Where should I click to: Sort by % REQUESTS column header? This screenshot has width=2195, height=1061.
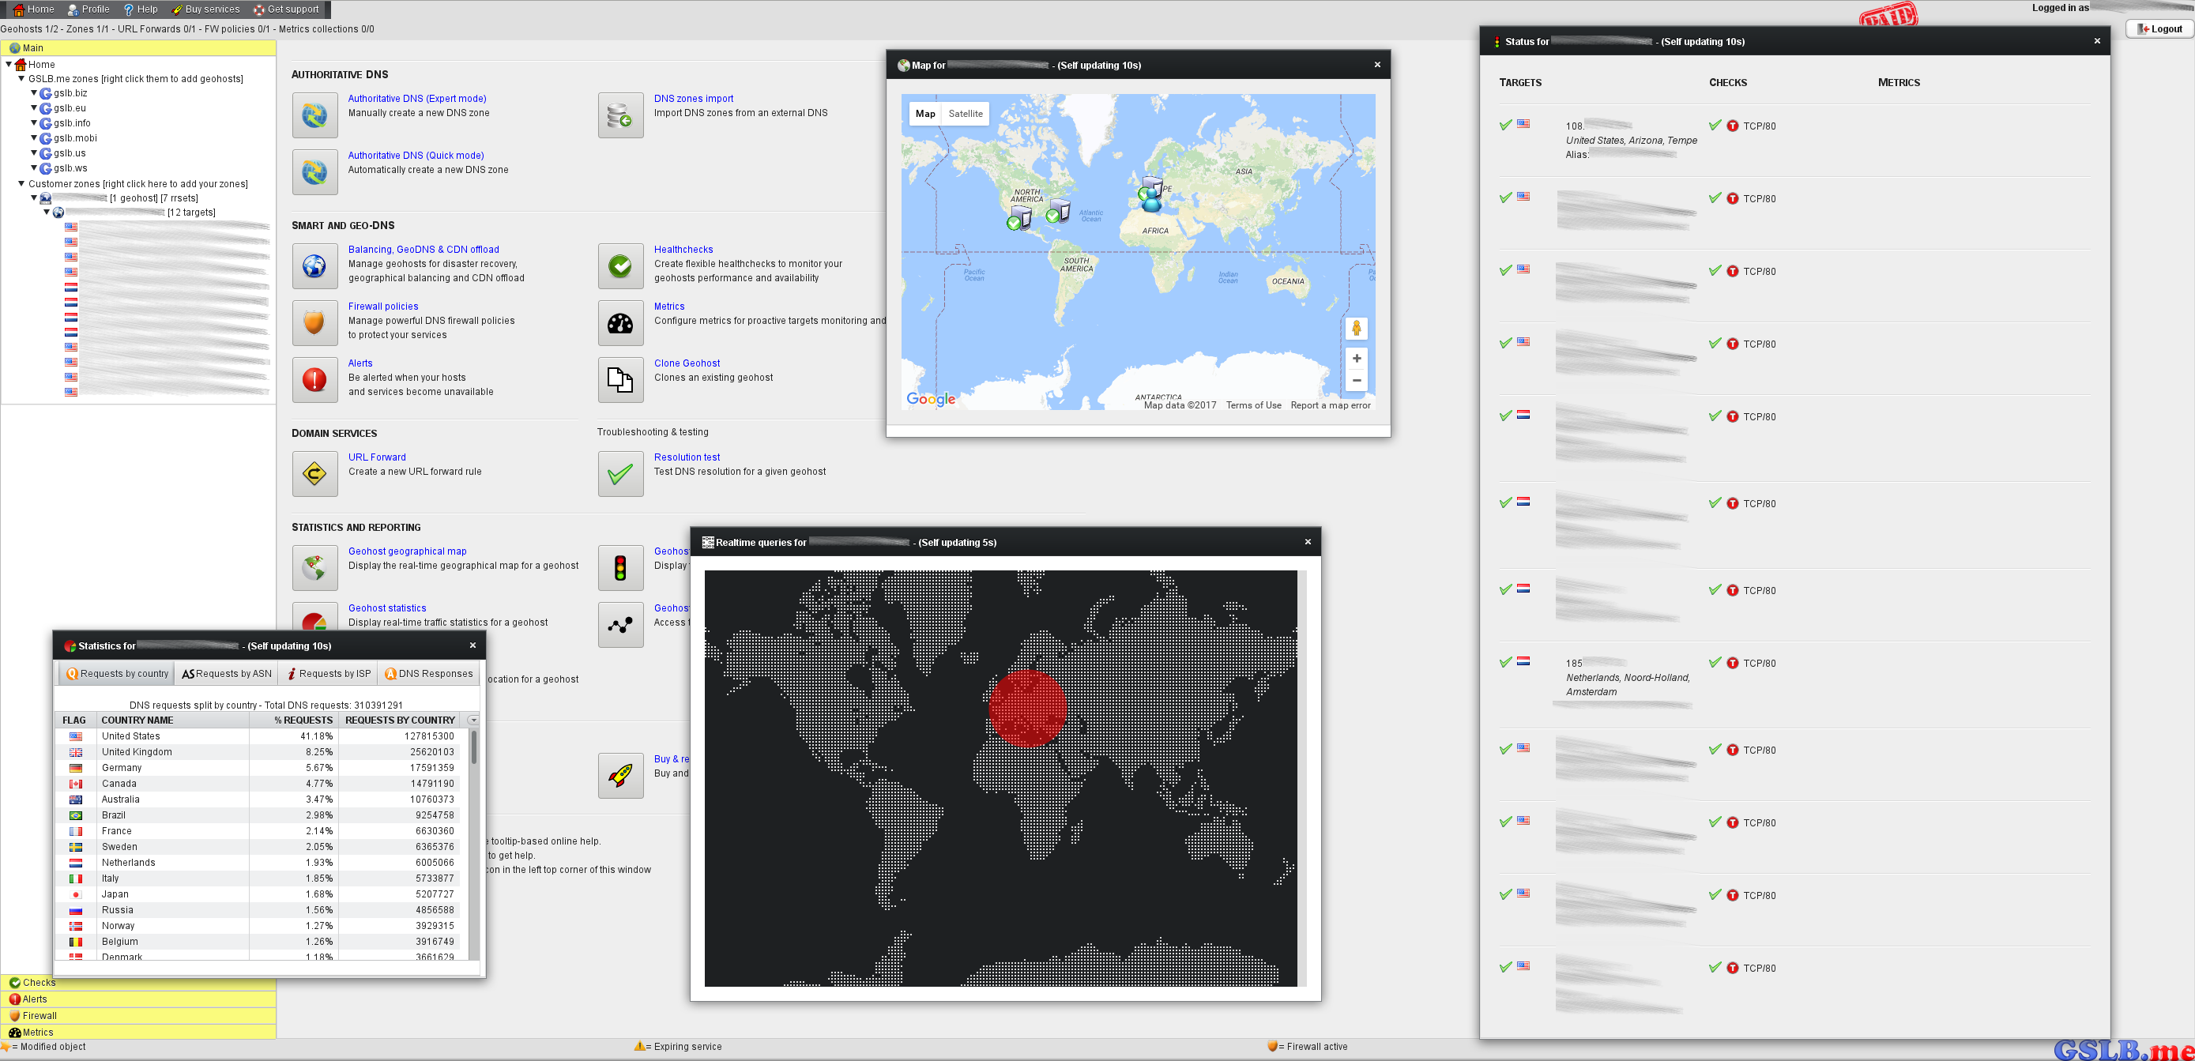[294, 721]
